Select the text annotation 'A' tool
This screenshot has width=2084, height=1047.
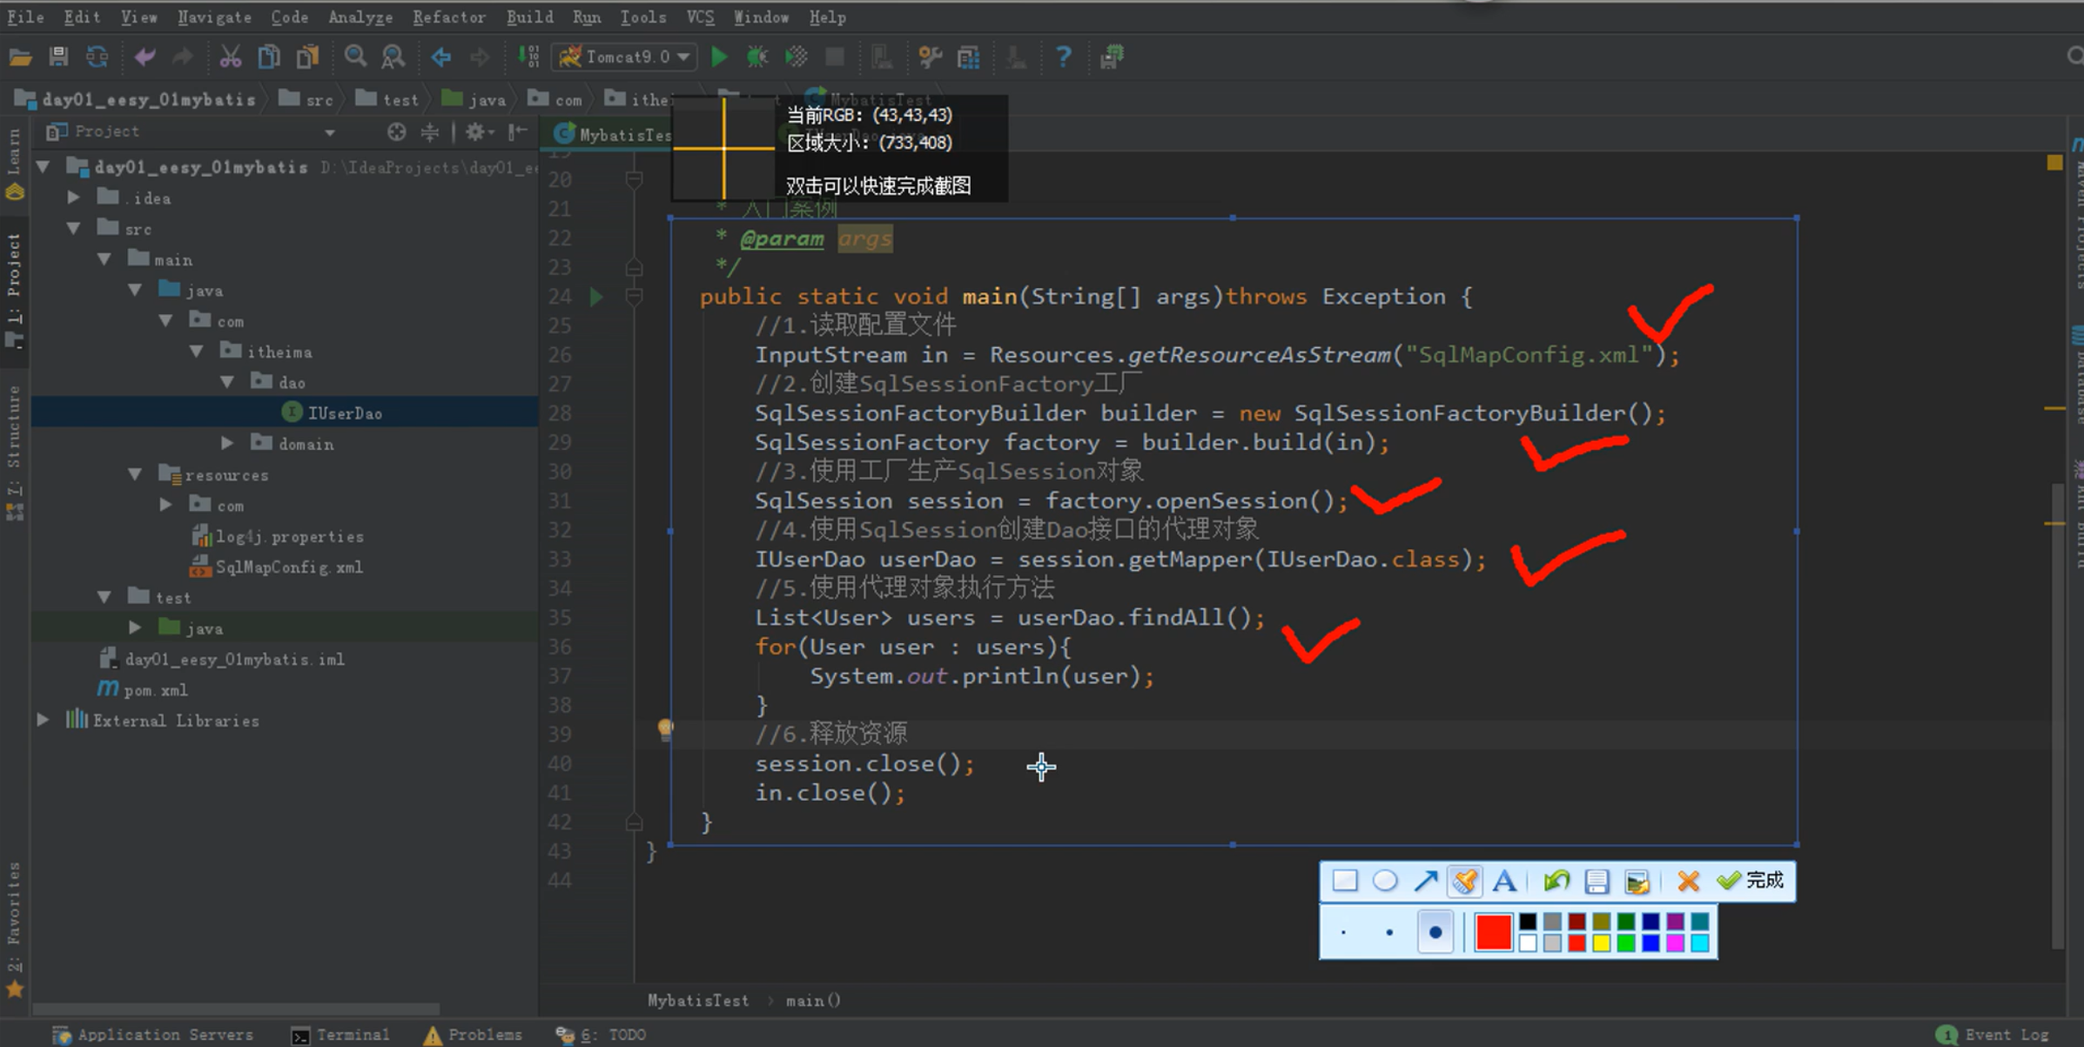[1504, 881]
